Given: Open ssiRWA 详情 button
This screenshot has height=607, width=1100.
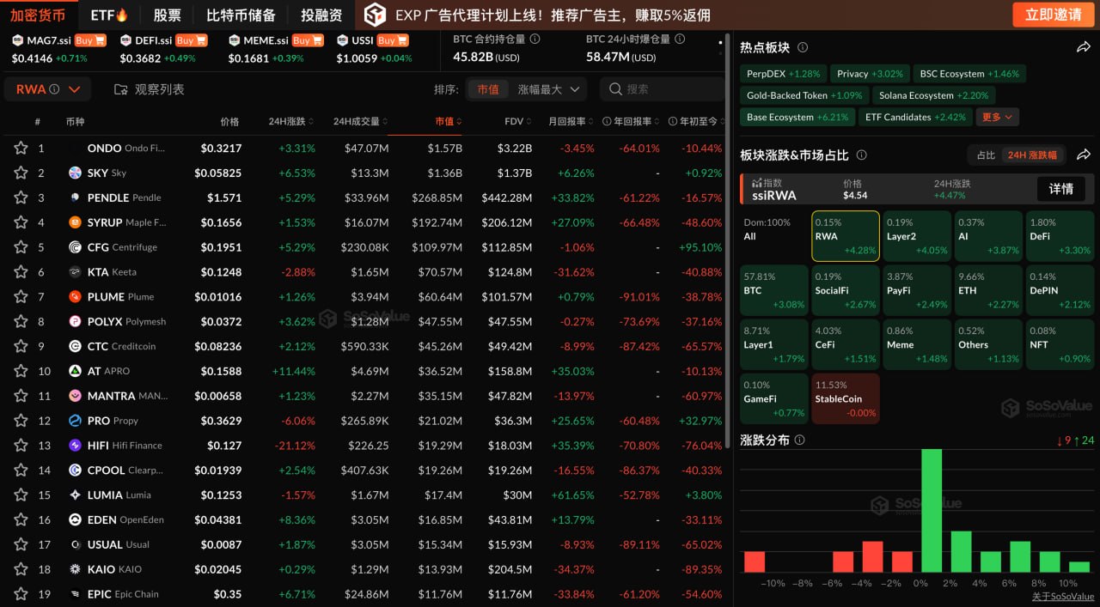Looking at the screenshot, I should pyautogui.click(x=1060, y=189).
